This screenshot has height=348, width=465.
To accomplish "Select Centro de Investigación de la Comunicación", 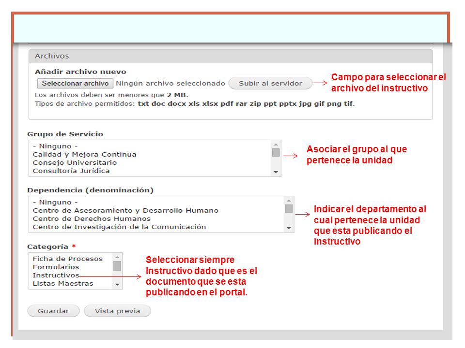I will [156, 227].
